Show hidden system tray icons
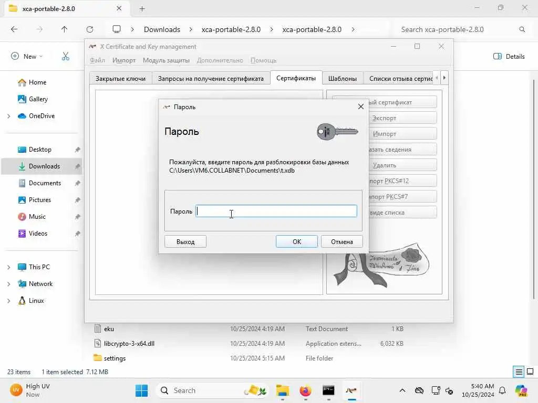Screen dimensions: 538x403 [x=402, y=390]
